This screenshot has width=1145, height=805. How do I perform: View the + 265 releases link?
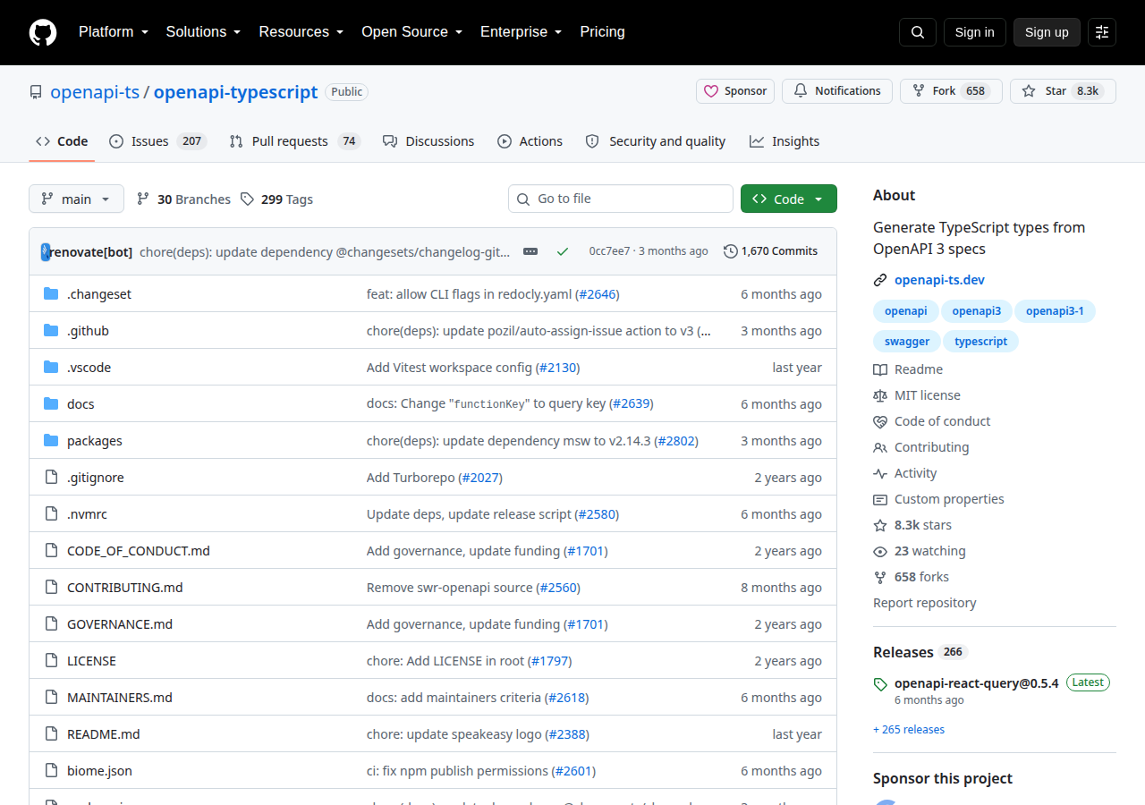[909, 730]
